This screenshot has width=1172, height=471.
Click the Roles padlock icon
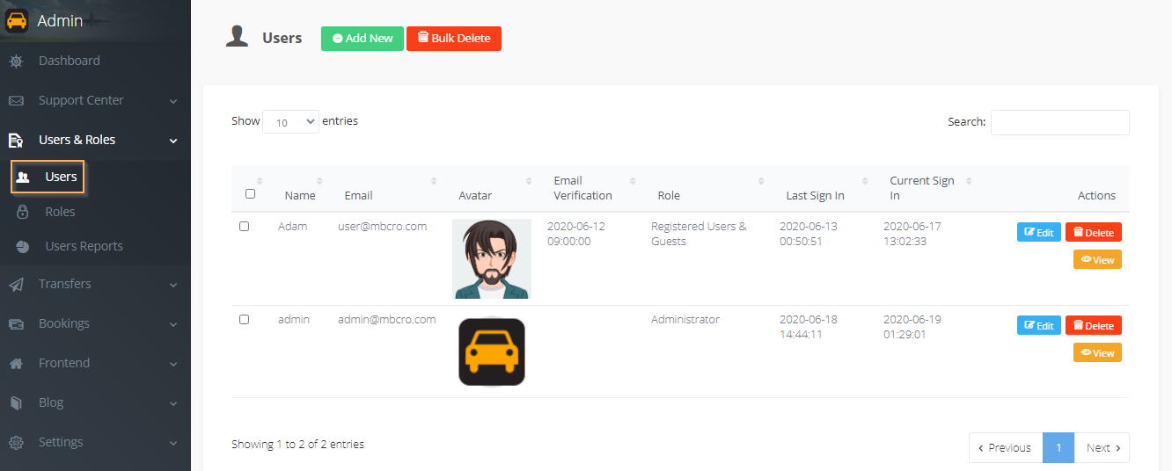tap(25, 212)
